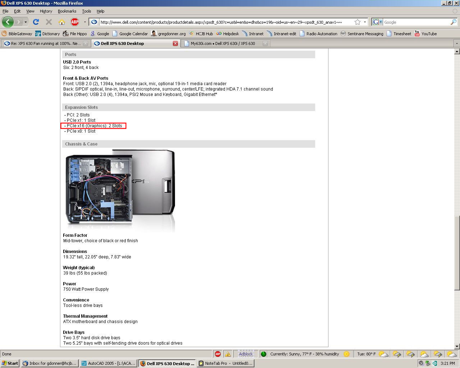This screenshot has height=368, width=460.
Task: Open the View menu
Action: click(x=30, y=11)
